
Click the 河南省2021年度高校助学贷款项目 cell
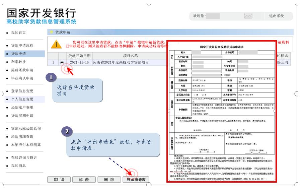click(x=121, y=62)
